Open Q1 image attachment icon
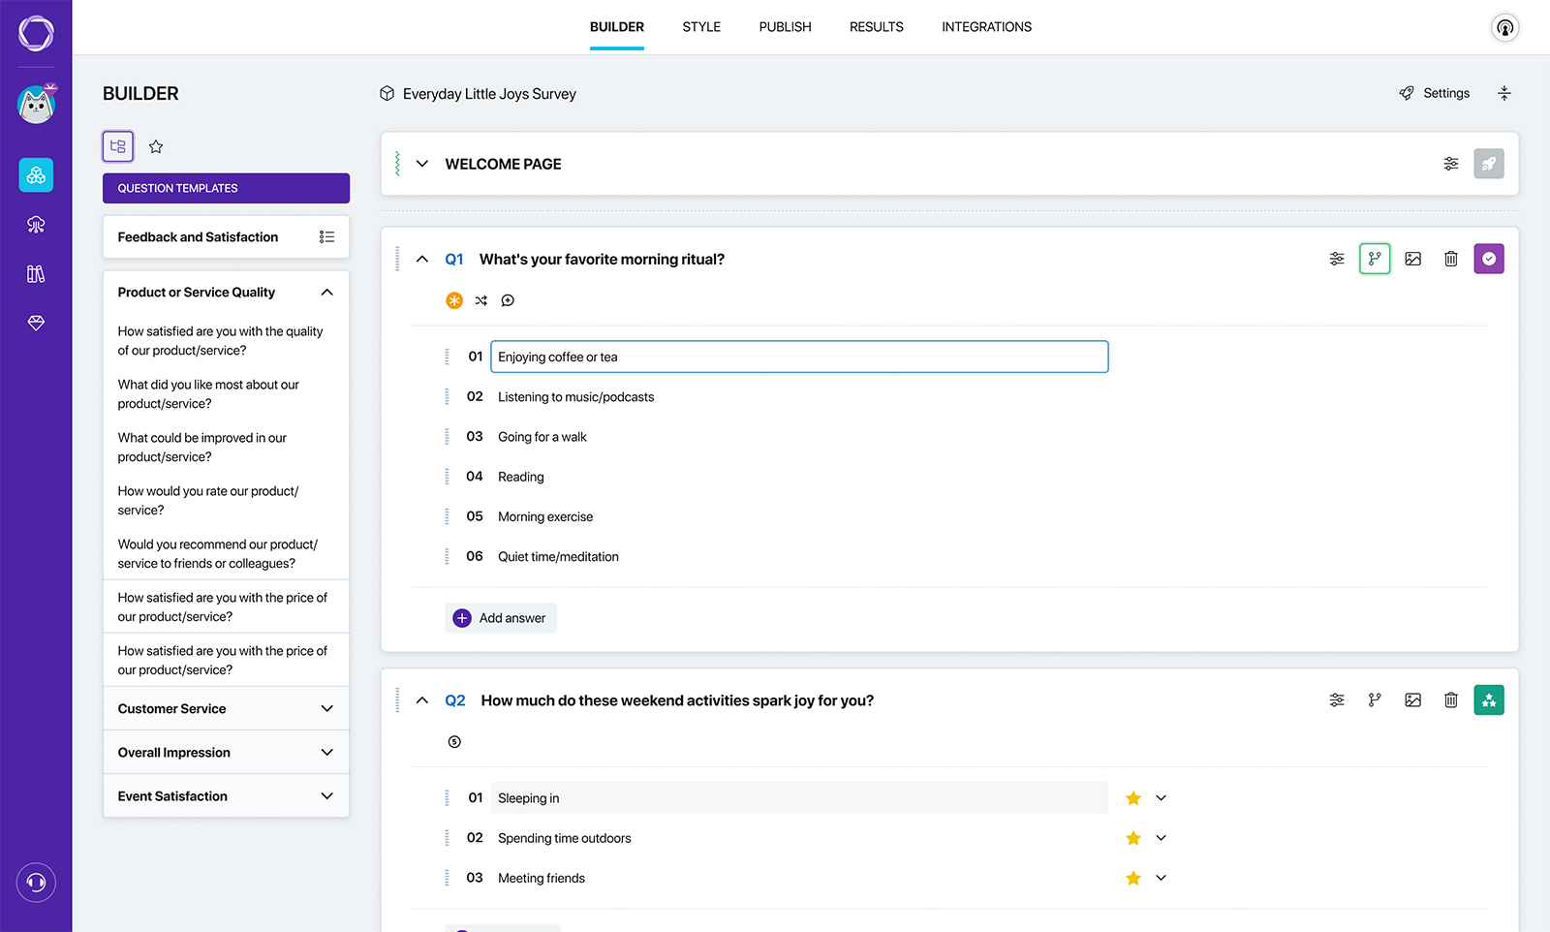 [1412, 259]
